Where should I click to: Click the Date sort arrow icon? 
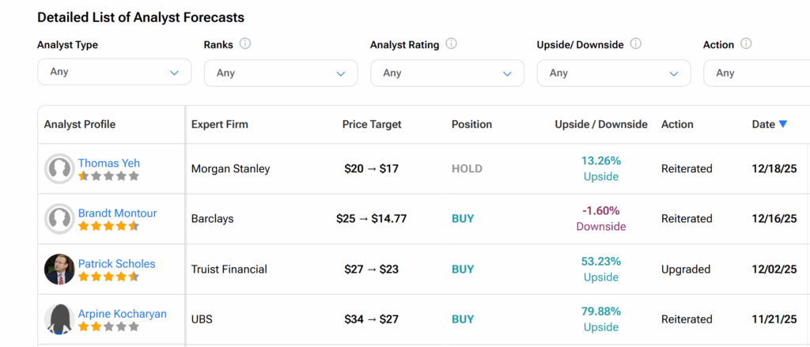pyautogui.click(x=783, y=124)
